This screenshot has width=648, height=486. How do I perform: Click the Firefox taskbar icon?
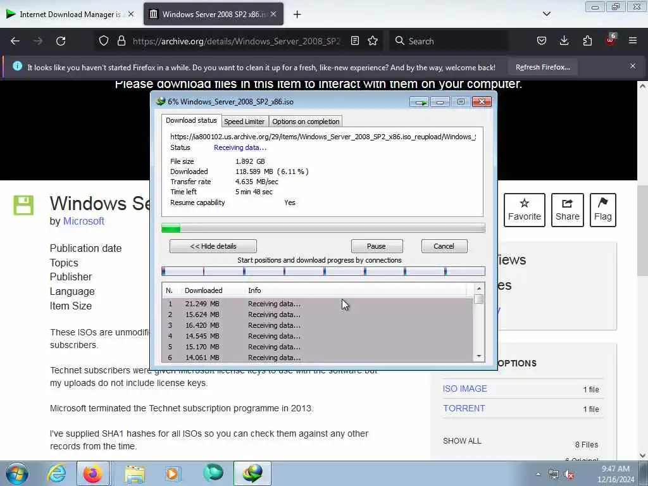tap(93, 473)
